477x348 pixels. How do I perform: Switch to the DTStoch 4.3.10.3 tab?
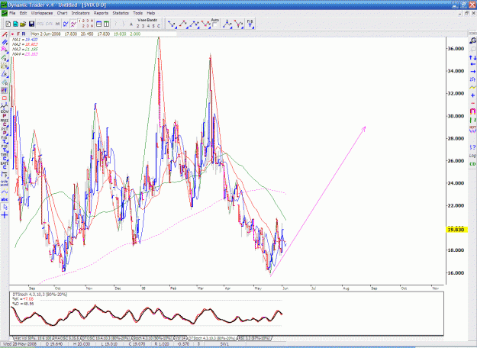click(212, 338)
